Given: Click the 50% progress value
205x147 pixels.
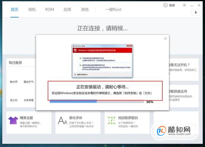Looking at the screenshot, I should pos(150,102).
